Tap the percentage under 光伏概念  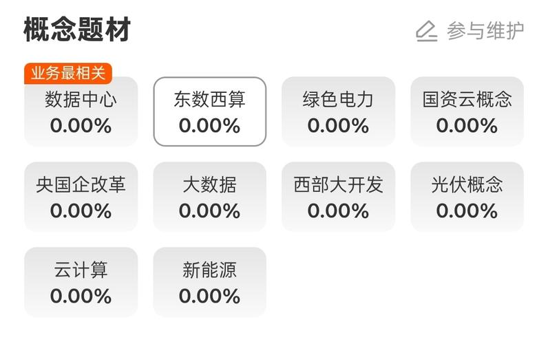(467, 211)
